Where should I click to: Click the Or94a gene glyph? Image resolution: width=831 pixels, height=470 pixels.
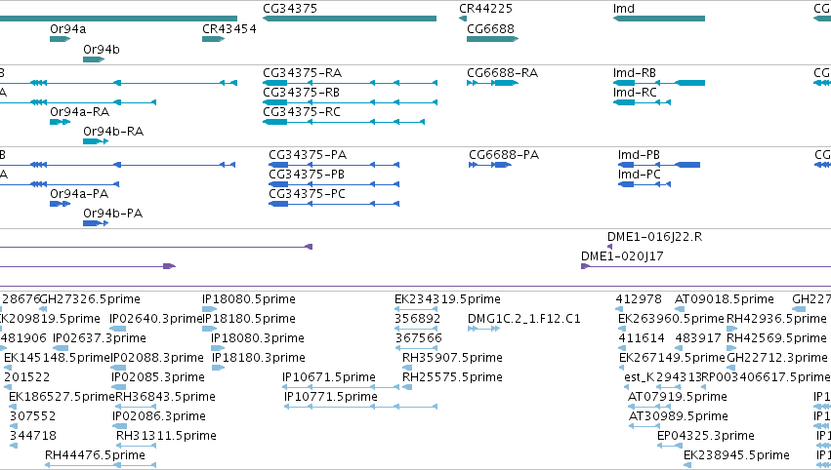pos(60,39)
